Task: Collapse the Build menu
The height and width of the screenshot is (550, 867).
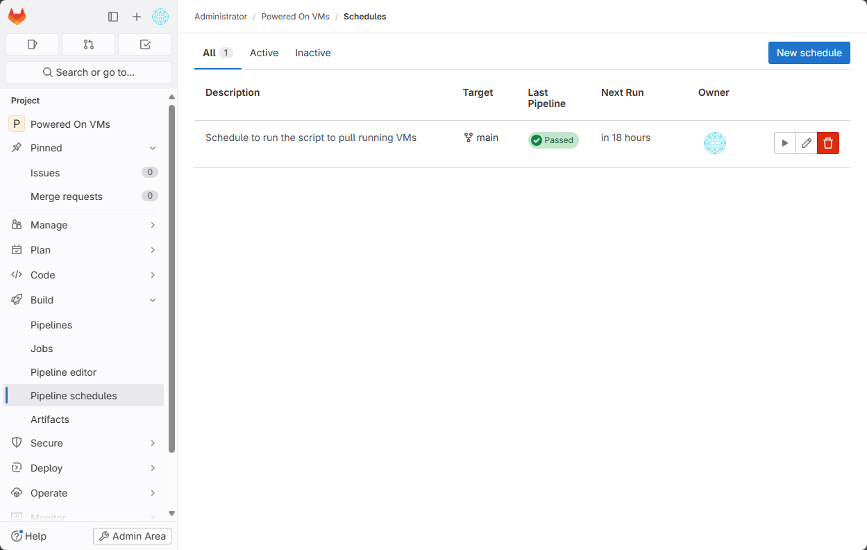Action: click(x=83, y=300)
